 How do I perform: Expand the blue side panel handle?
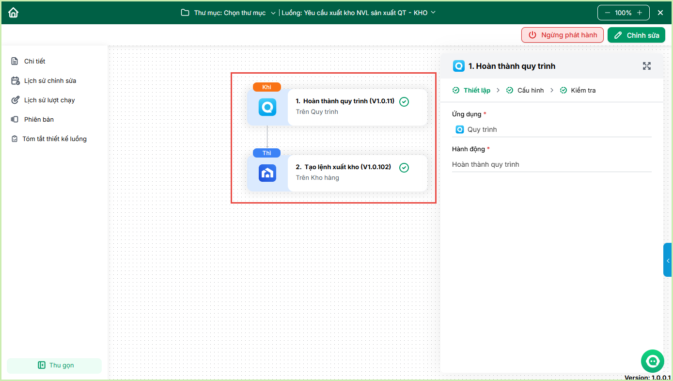point(668,260)
